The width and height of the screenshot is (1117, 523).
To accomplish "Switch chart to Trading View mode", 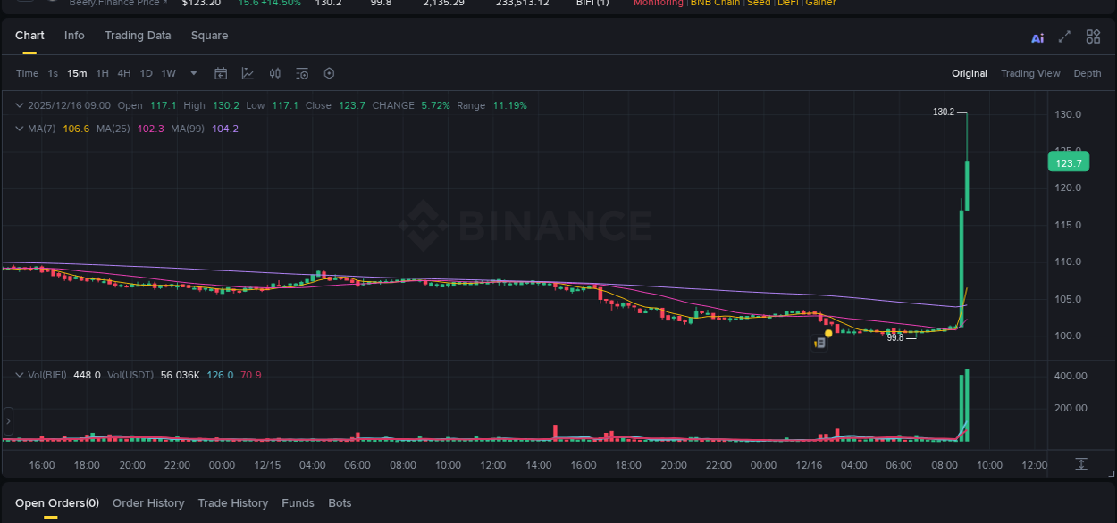I will point(1030,73).
